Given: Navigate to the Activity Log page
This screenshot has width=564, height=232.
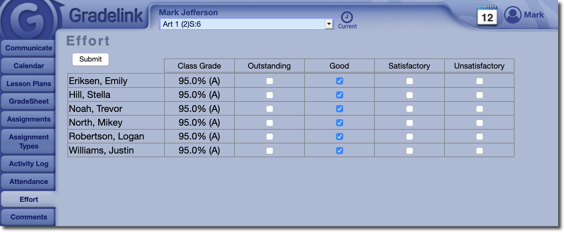Looking at the screenshot, I should tap(29, 164).
